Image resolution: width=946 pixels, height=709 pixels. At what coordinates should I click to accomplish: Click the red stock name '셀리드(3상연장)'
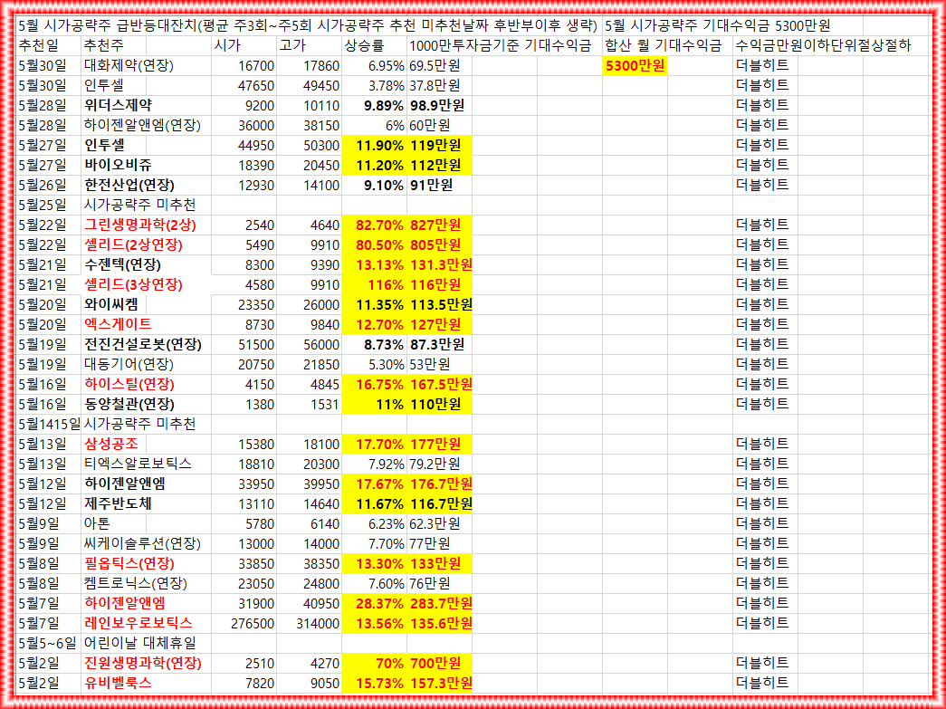[x=133, y=284]
